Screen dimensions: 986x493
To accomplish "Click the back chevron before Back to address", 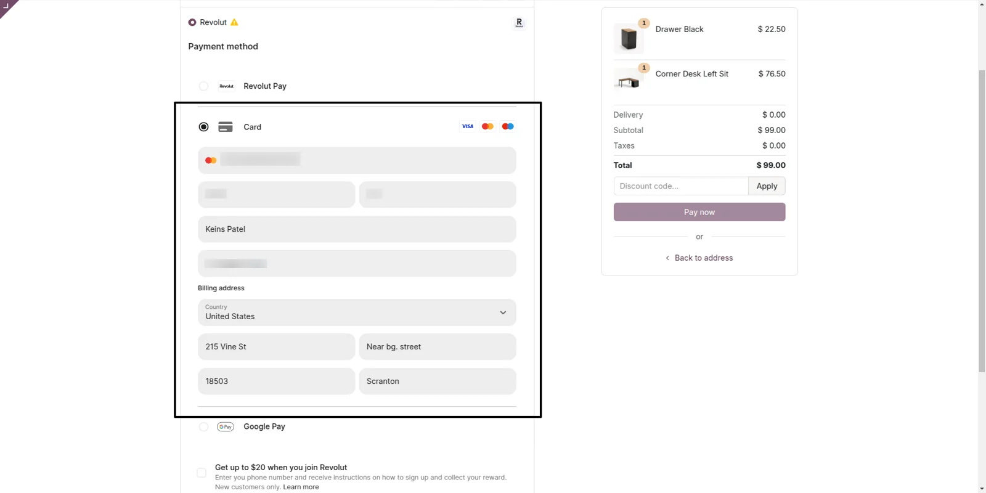I will tap(667, 258).
